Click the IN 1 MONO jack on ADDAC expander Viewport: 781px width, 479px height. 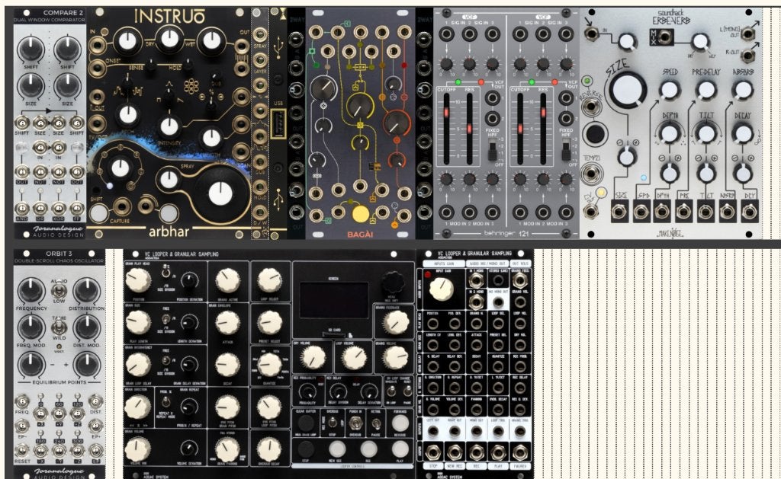click(x=476, y=280)
